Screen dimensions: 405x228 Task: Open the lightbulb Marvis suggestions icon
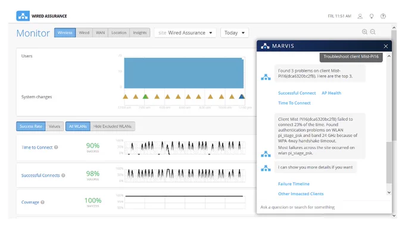[x=372, y=16]
